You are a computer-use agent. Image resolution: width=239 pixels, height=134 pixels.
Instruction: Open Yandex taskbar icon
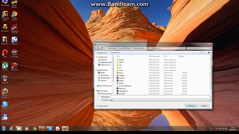(x=58, y=128)
